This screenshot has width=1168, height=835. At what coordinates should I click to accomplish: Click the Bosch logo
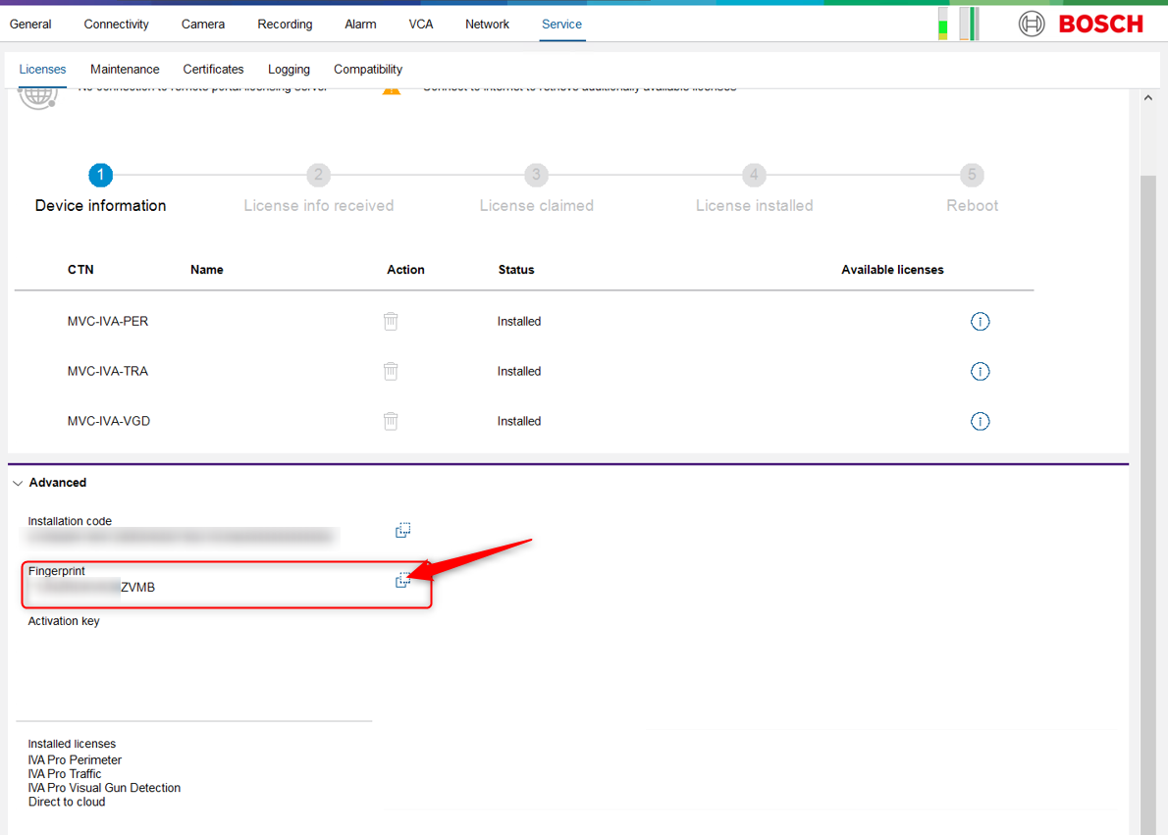[1081, 24]
